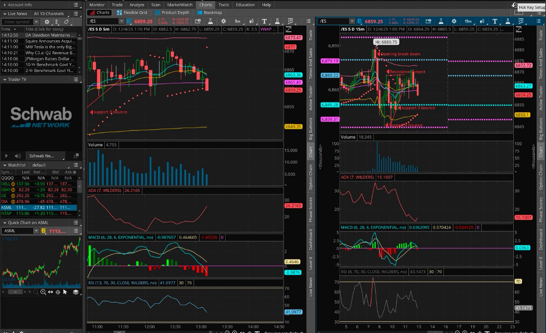Switch to the MarketWatch tab
This screenshot has width=546, height=333.
pos(180,5)
